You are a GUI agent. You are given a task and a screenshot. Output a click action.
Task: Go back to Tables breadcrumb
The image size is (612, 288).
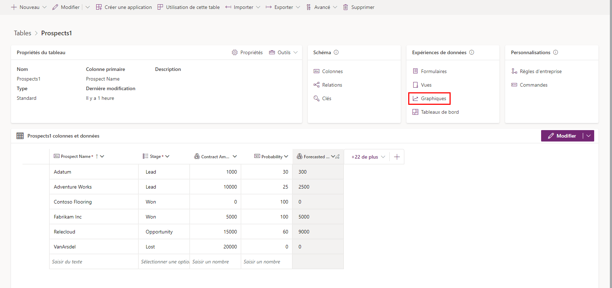click(22, 33)
